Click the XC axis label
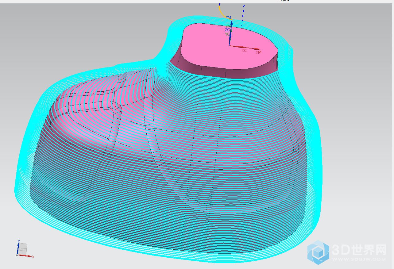394x269 pixels. (x=244, y=51)
